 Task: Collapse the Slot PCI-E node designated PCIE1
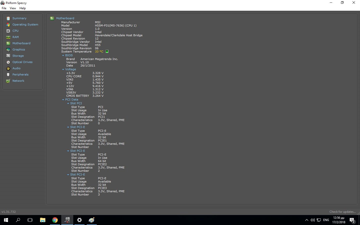(x=68, y=127)
